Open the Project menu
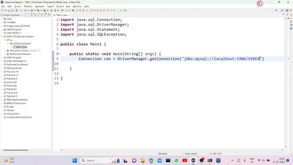The image size is (293, 165). [60, 6]
